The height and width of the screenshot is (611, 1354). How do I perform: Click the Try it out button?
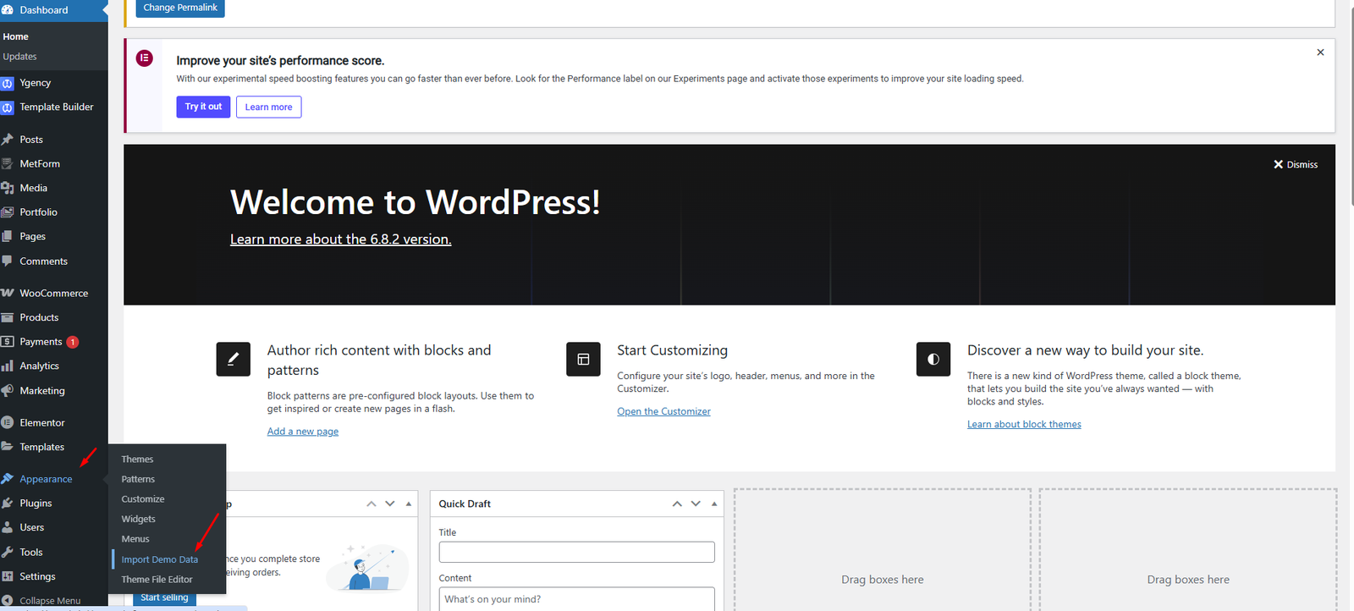[x=203, y=107]
